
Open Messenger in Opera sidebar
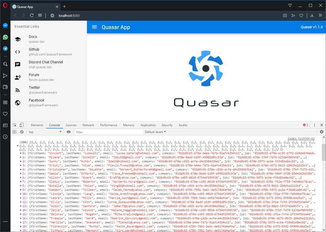coord(5,26)
